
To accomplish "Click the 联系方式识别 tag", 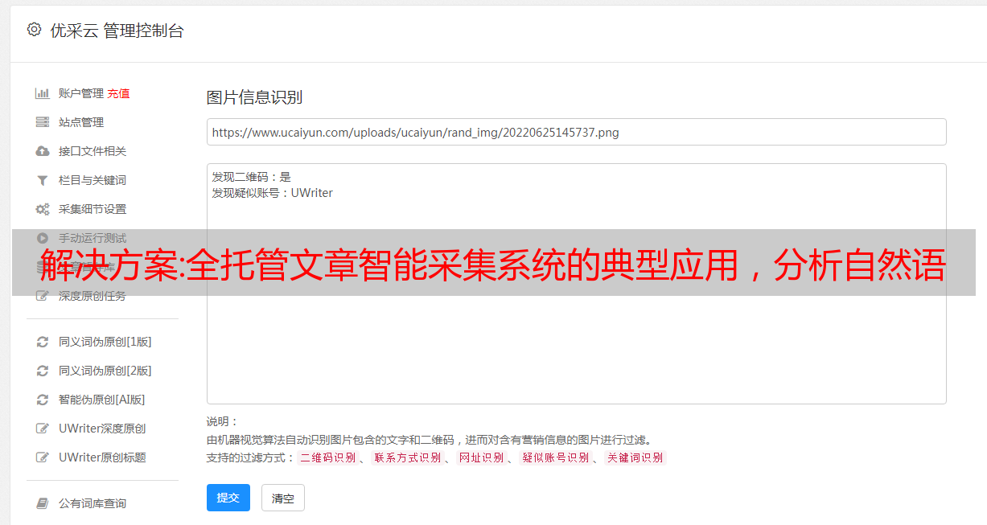I will click(407, 457).
